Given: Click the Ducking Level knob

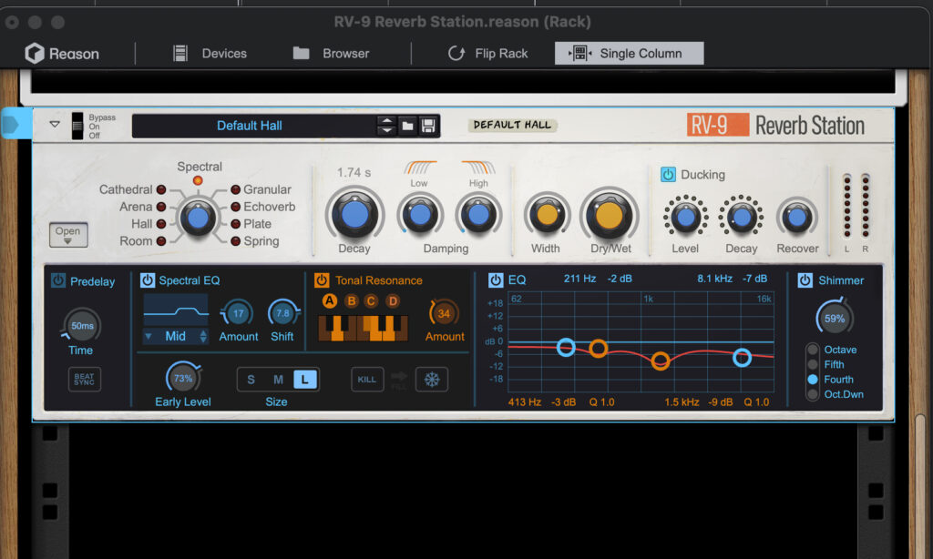Looking at the screenshot, I should coord(685,217).
